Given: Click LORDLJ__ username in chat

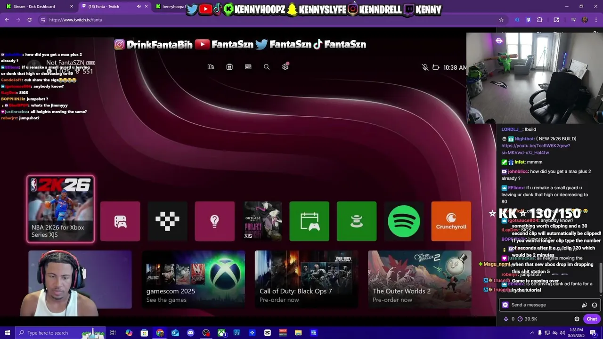Looking at the screenshot, I should (x=512, y=129).
